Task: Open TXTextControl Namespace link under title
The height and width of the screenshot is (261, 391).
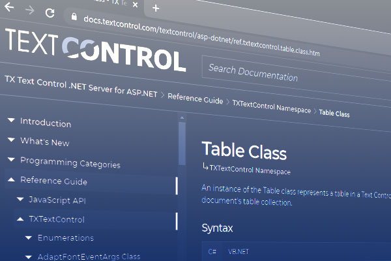Action: [x=250, y=170]
